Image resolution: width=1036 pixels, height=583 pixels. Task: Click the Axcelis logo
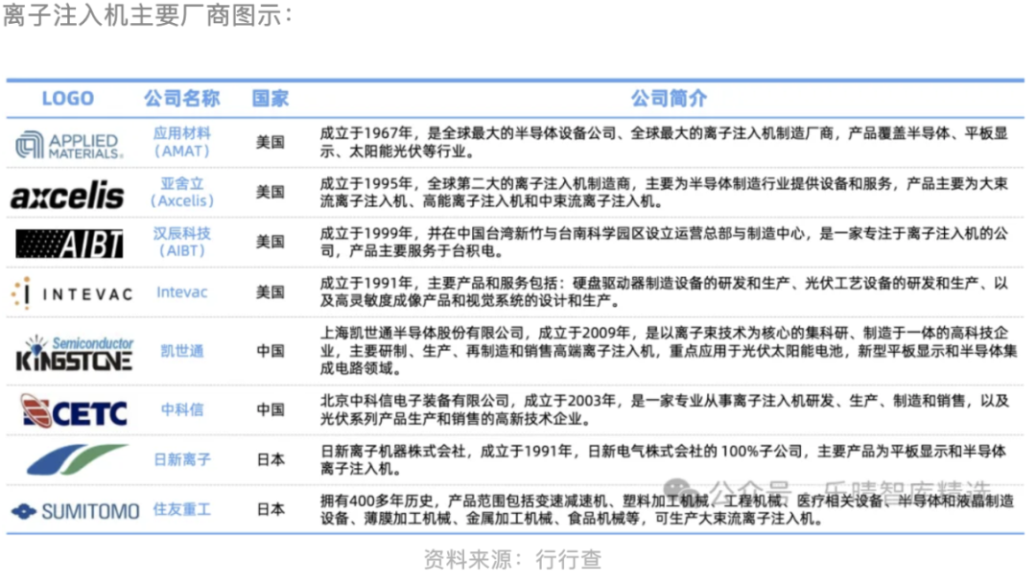click(x=67, y=195)
